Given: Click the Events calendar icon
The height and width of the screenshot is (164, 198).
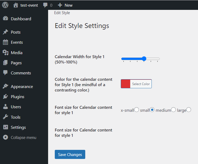Looking at the screenshot, I should tap(5, 42).
